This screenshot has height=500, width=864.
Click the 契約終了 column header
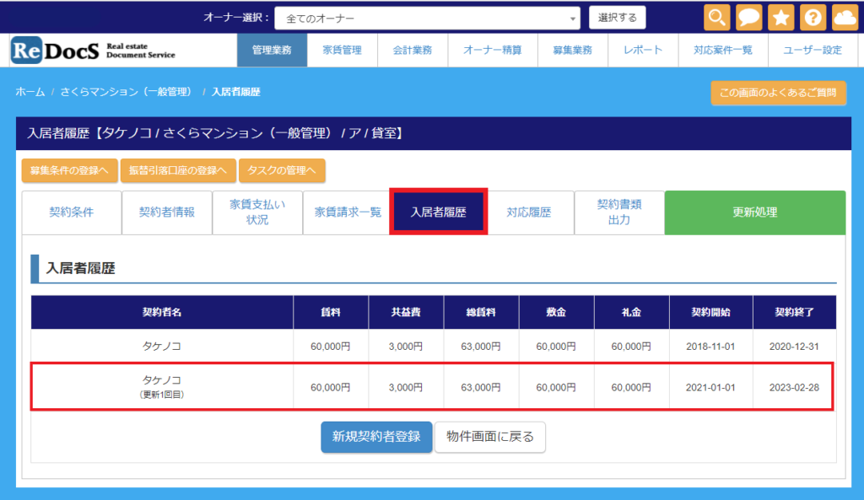(x=794, y=312)
